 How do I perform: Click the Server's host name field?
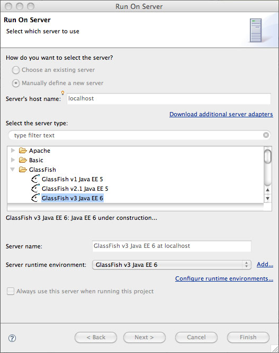[169, 99]
